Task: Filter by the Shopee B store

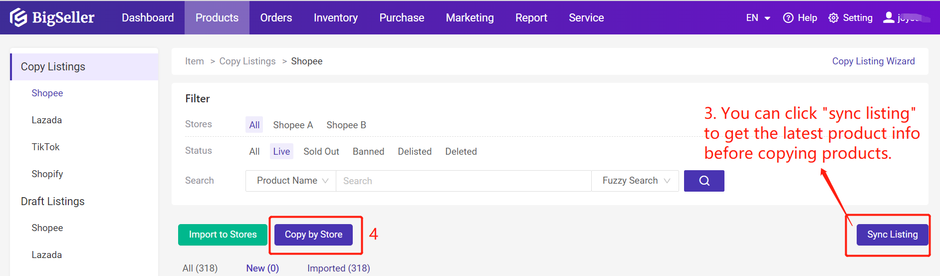Action: (346, 125)
